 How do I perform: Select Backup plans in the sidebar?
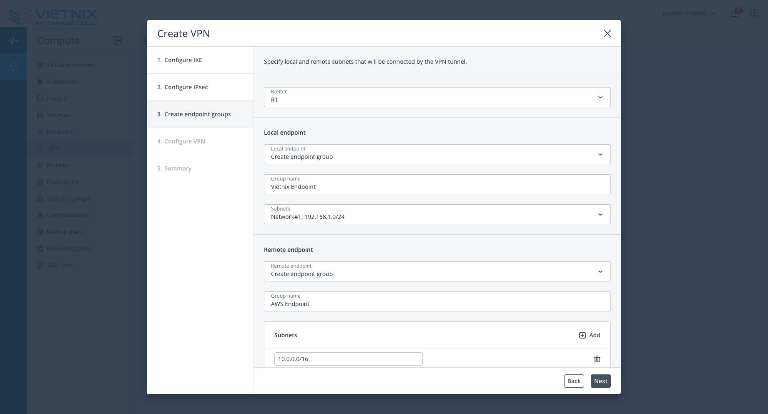[65, 232]
